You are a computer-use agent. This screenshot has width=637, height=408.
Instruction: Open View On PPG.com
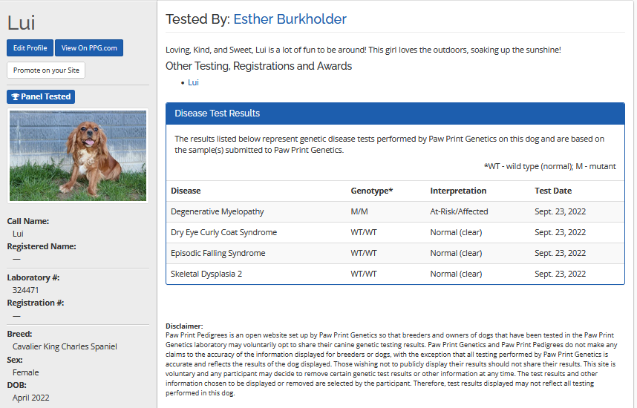[88, 48]
